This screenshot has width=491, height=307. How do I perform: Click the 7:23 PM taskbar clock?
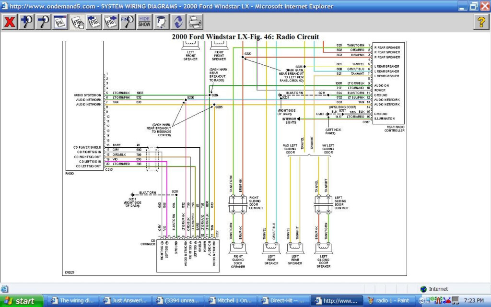pos(473,301)
